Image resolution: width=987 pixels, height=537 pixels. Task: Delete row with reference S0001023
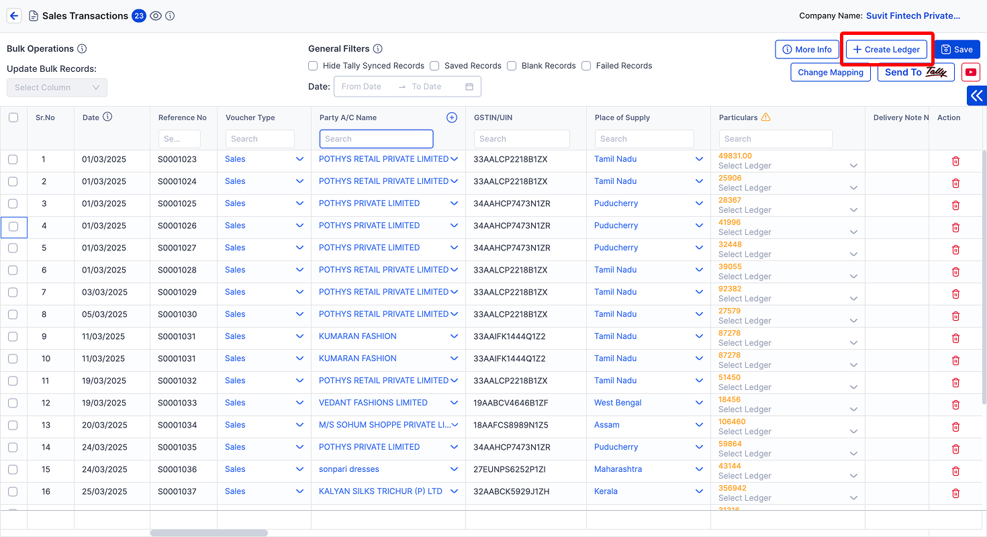pos(955,161)
